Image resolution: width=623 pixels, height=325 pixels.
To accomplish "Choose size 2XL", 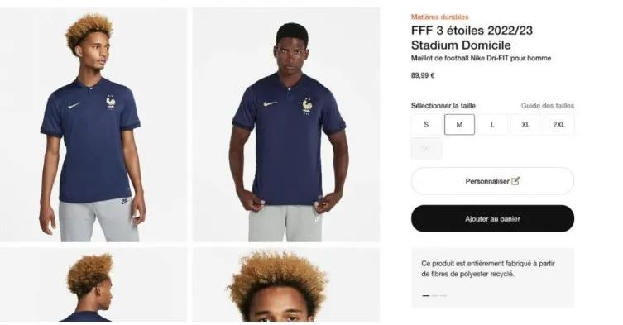I will click(x=558, y=124).
